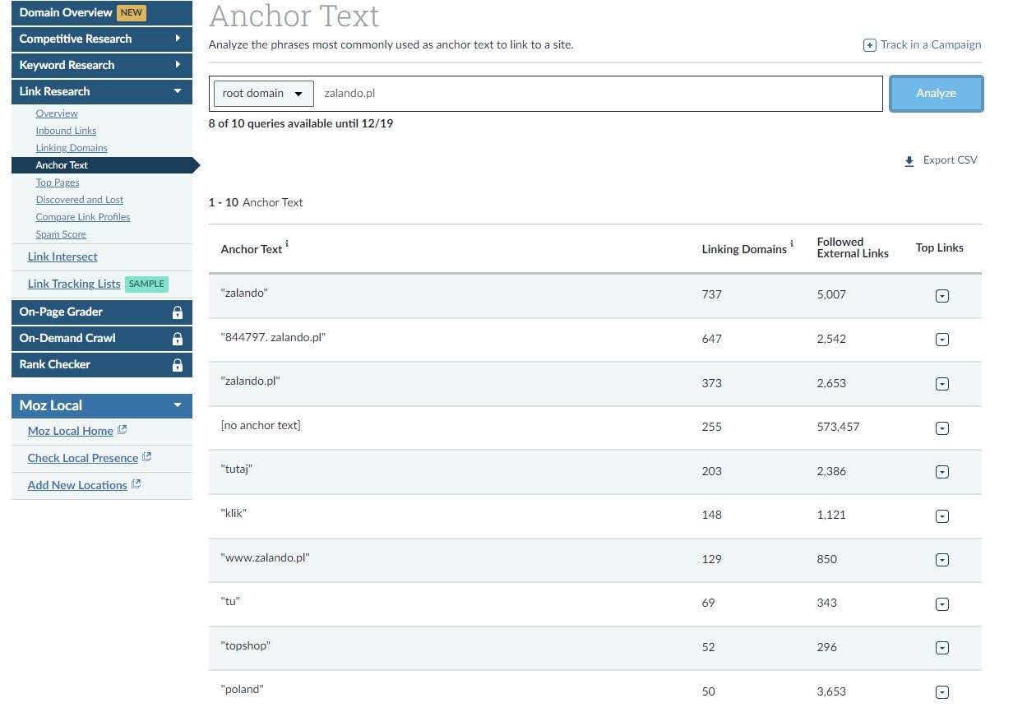Open Compare Link Profiles page
Image resolution: width=1027 pixels, height=712 pixels.
tap(83, 217)
